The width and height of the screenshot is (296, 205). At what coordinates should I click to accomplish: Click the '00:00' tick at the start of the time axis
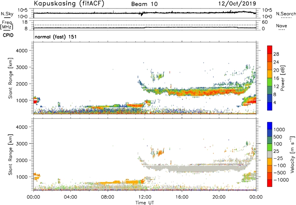point(33,197)
